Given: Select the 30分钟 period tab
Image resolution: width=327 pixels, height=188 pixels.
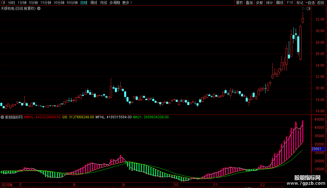Looking at the screenshot, I should tap(59, 3).
